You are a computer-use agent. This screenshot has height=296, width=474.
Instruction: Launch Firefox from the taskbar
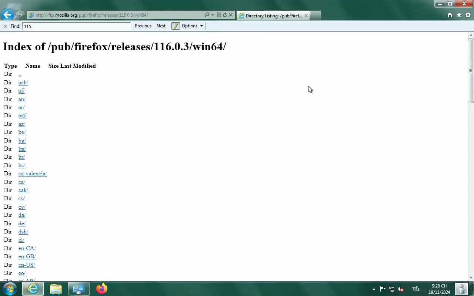click(x=102, y=289)
